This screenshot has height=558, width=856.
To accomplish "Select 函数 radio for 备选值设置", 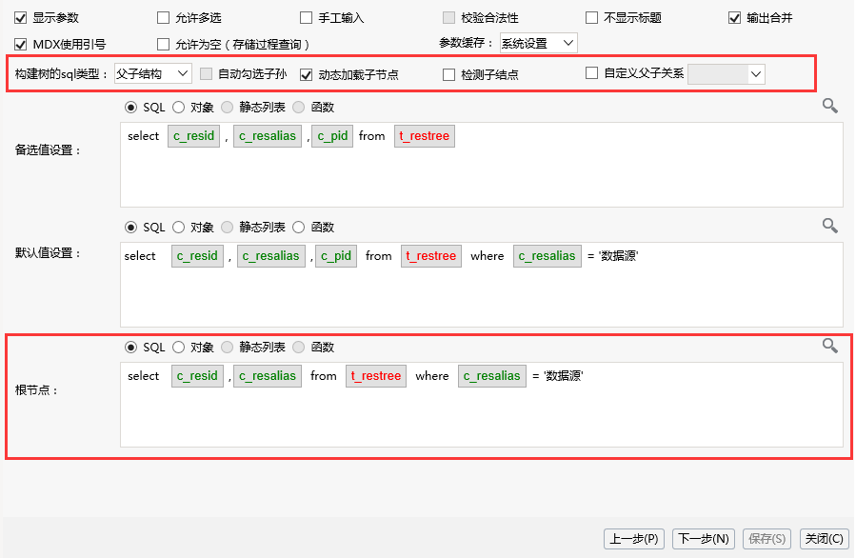I will coord(299,108).
